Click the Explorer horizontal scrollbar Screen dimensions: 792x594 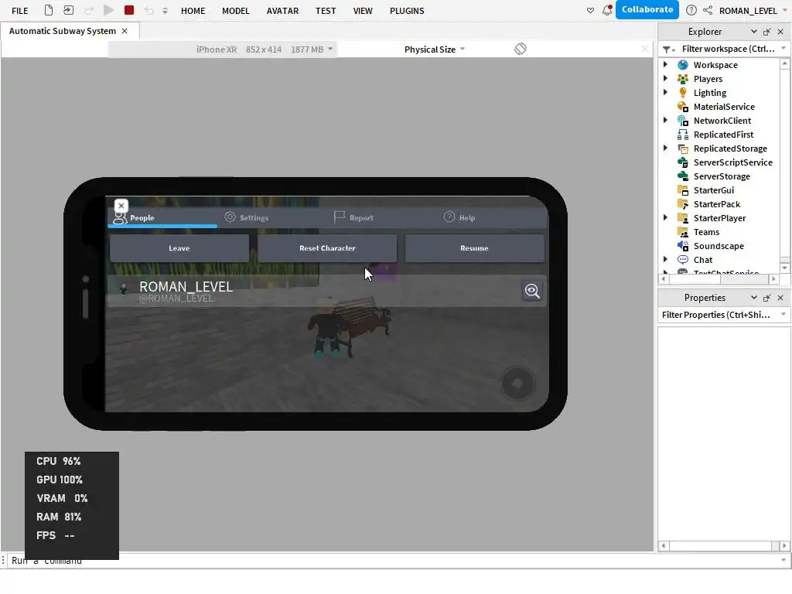tap(719, 278)
